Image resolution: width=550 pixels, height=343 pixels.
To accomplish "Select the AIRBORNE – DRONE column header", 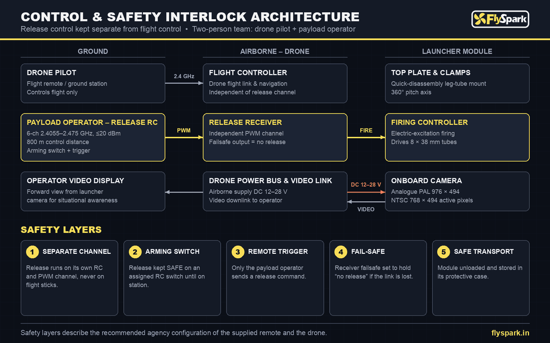I will coord(275,51).
